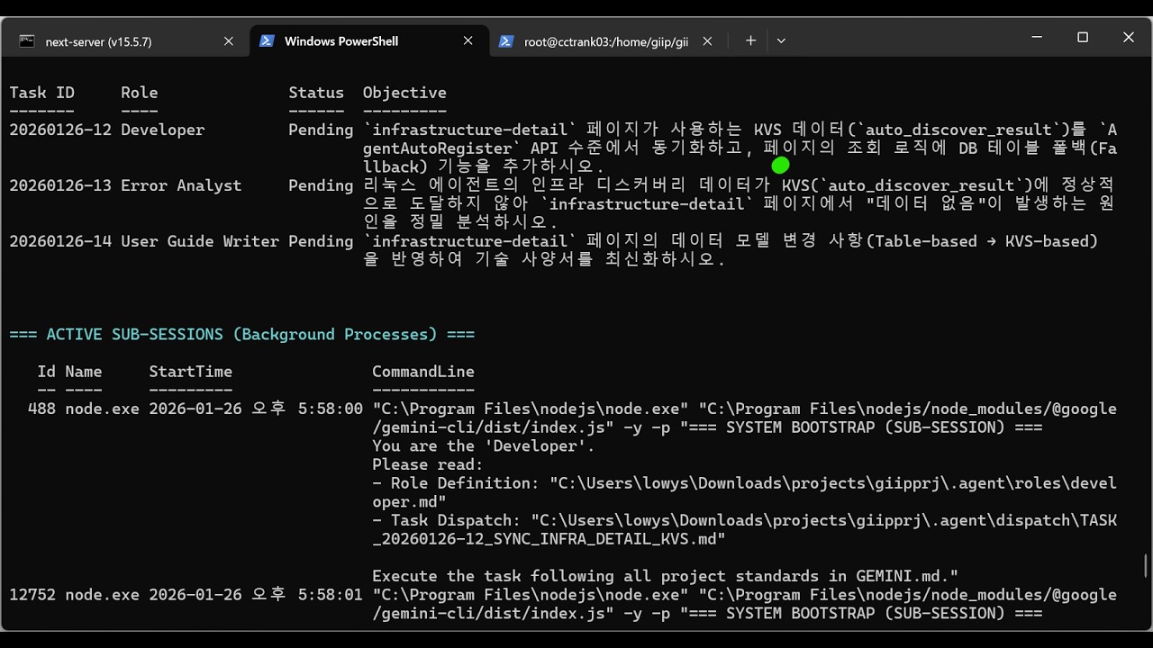The width and height of the screenshot is (1153, 648).
Task: Click Pending status of task 20260126-14
Action: pyautogui.click(x=321, y=241)
